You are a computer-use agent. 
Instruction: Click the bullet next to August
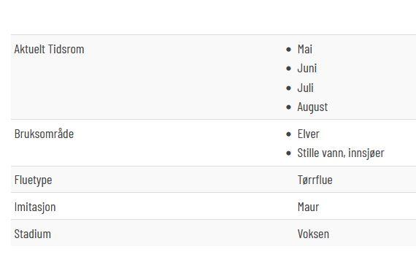(289, 107)
